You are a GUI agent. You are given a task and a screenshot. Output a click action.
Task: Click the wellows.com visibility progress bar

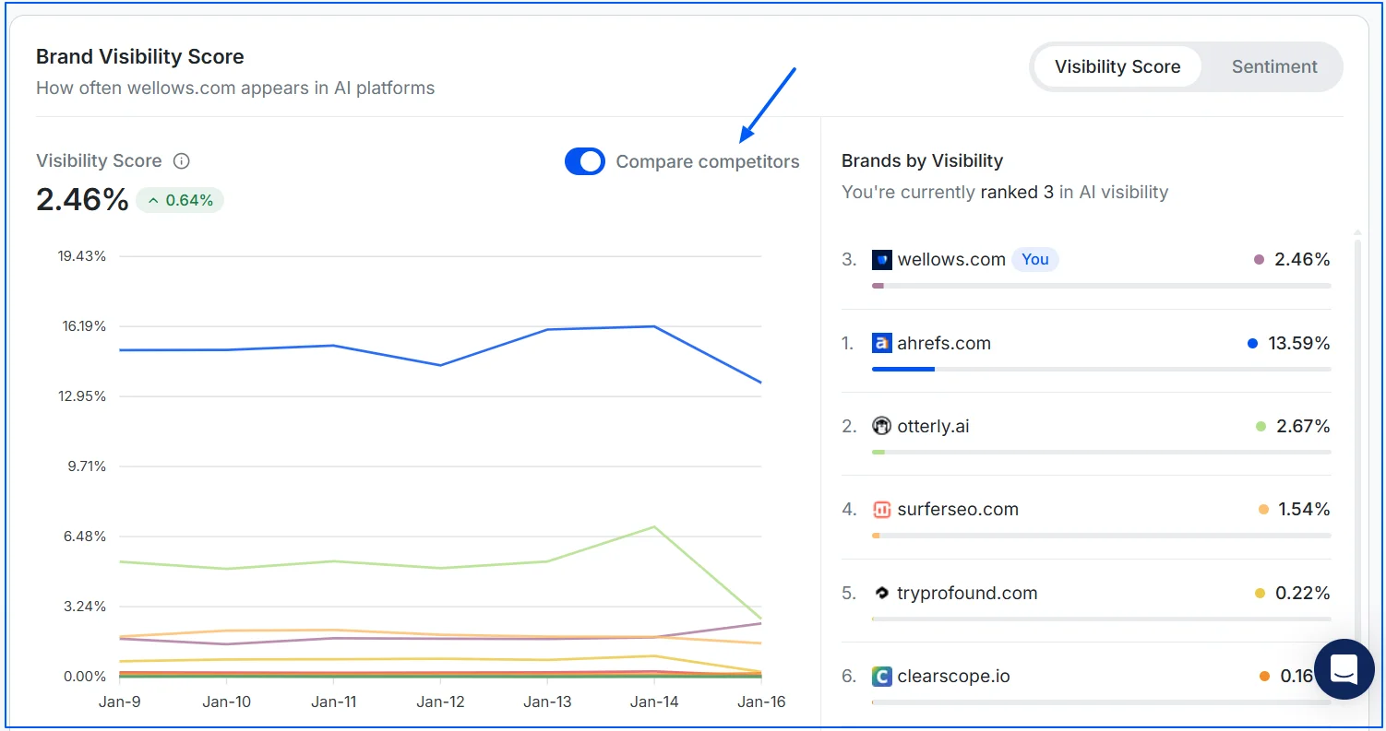[x=1101, y=286]
